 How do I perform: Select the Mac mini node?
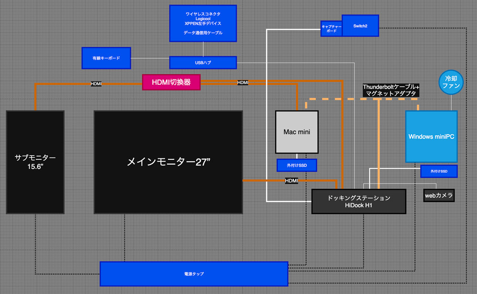coord(296,132)
